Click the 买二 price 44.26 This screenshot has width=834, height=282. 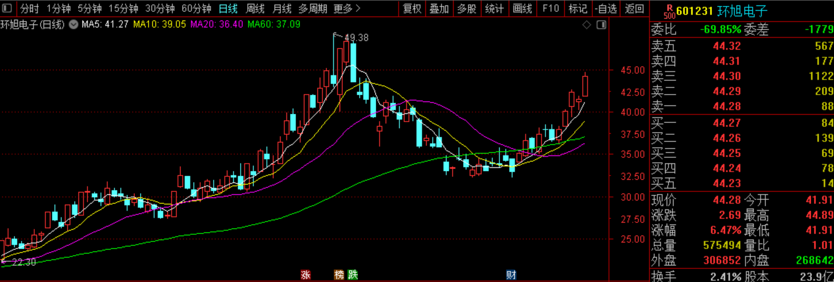pos(727,138)
